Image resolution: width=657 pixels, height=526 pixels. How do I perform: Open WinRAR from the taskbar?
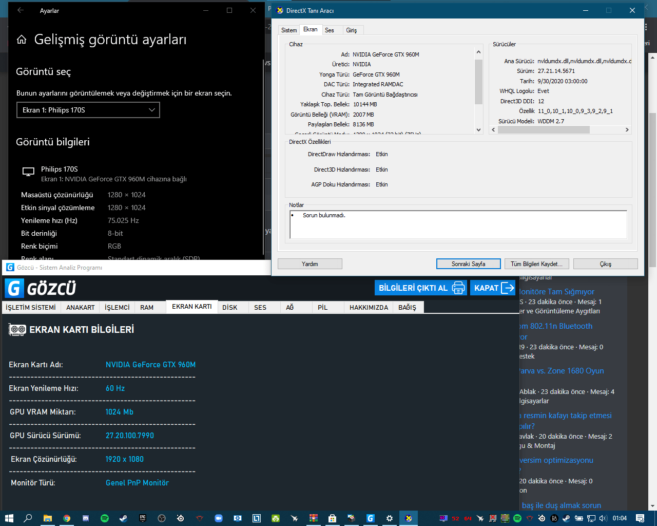(x=313, y=518)
